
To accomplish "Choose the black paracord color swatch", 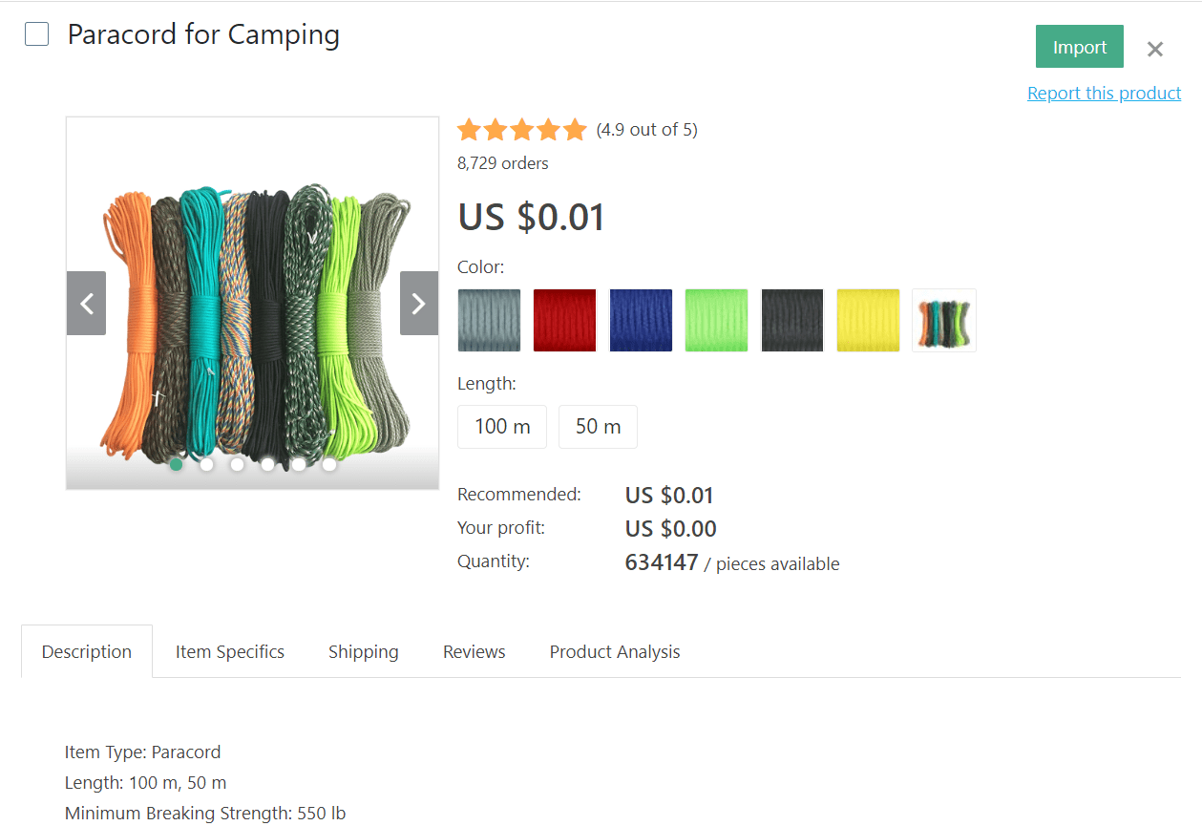I will click(792, 321).
